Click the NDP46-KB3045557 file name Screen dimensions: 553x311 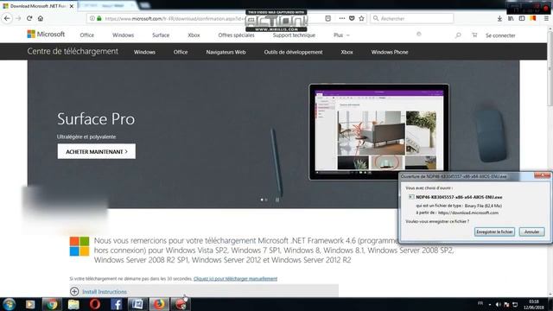point(459,197)
